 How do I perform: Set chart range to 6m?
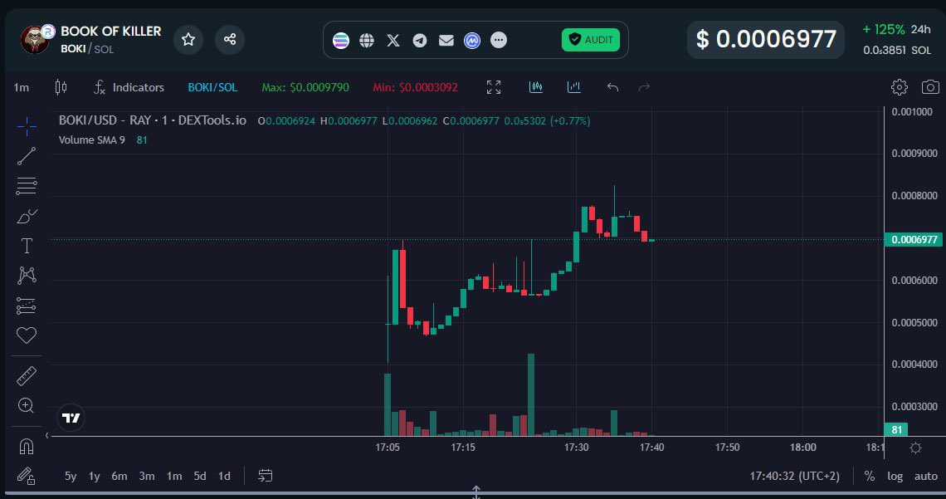tap(119, 476)
